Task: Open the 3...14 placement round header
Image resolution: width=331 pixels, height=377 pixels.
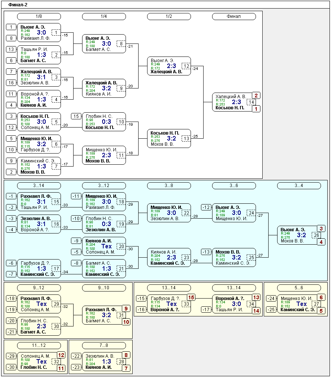Action: (39, 186)
